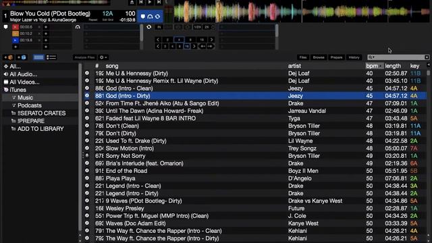Image resolution: width=432 pixels, height=243 pixels.
Task: Expand the Music playlist triangle
Action: click(13, 97)
